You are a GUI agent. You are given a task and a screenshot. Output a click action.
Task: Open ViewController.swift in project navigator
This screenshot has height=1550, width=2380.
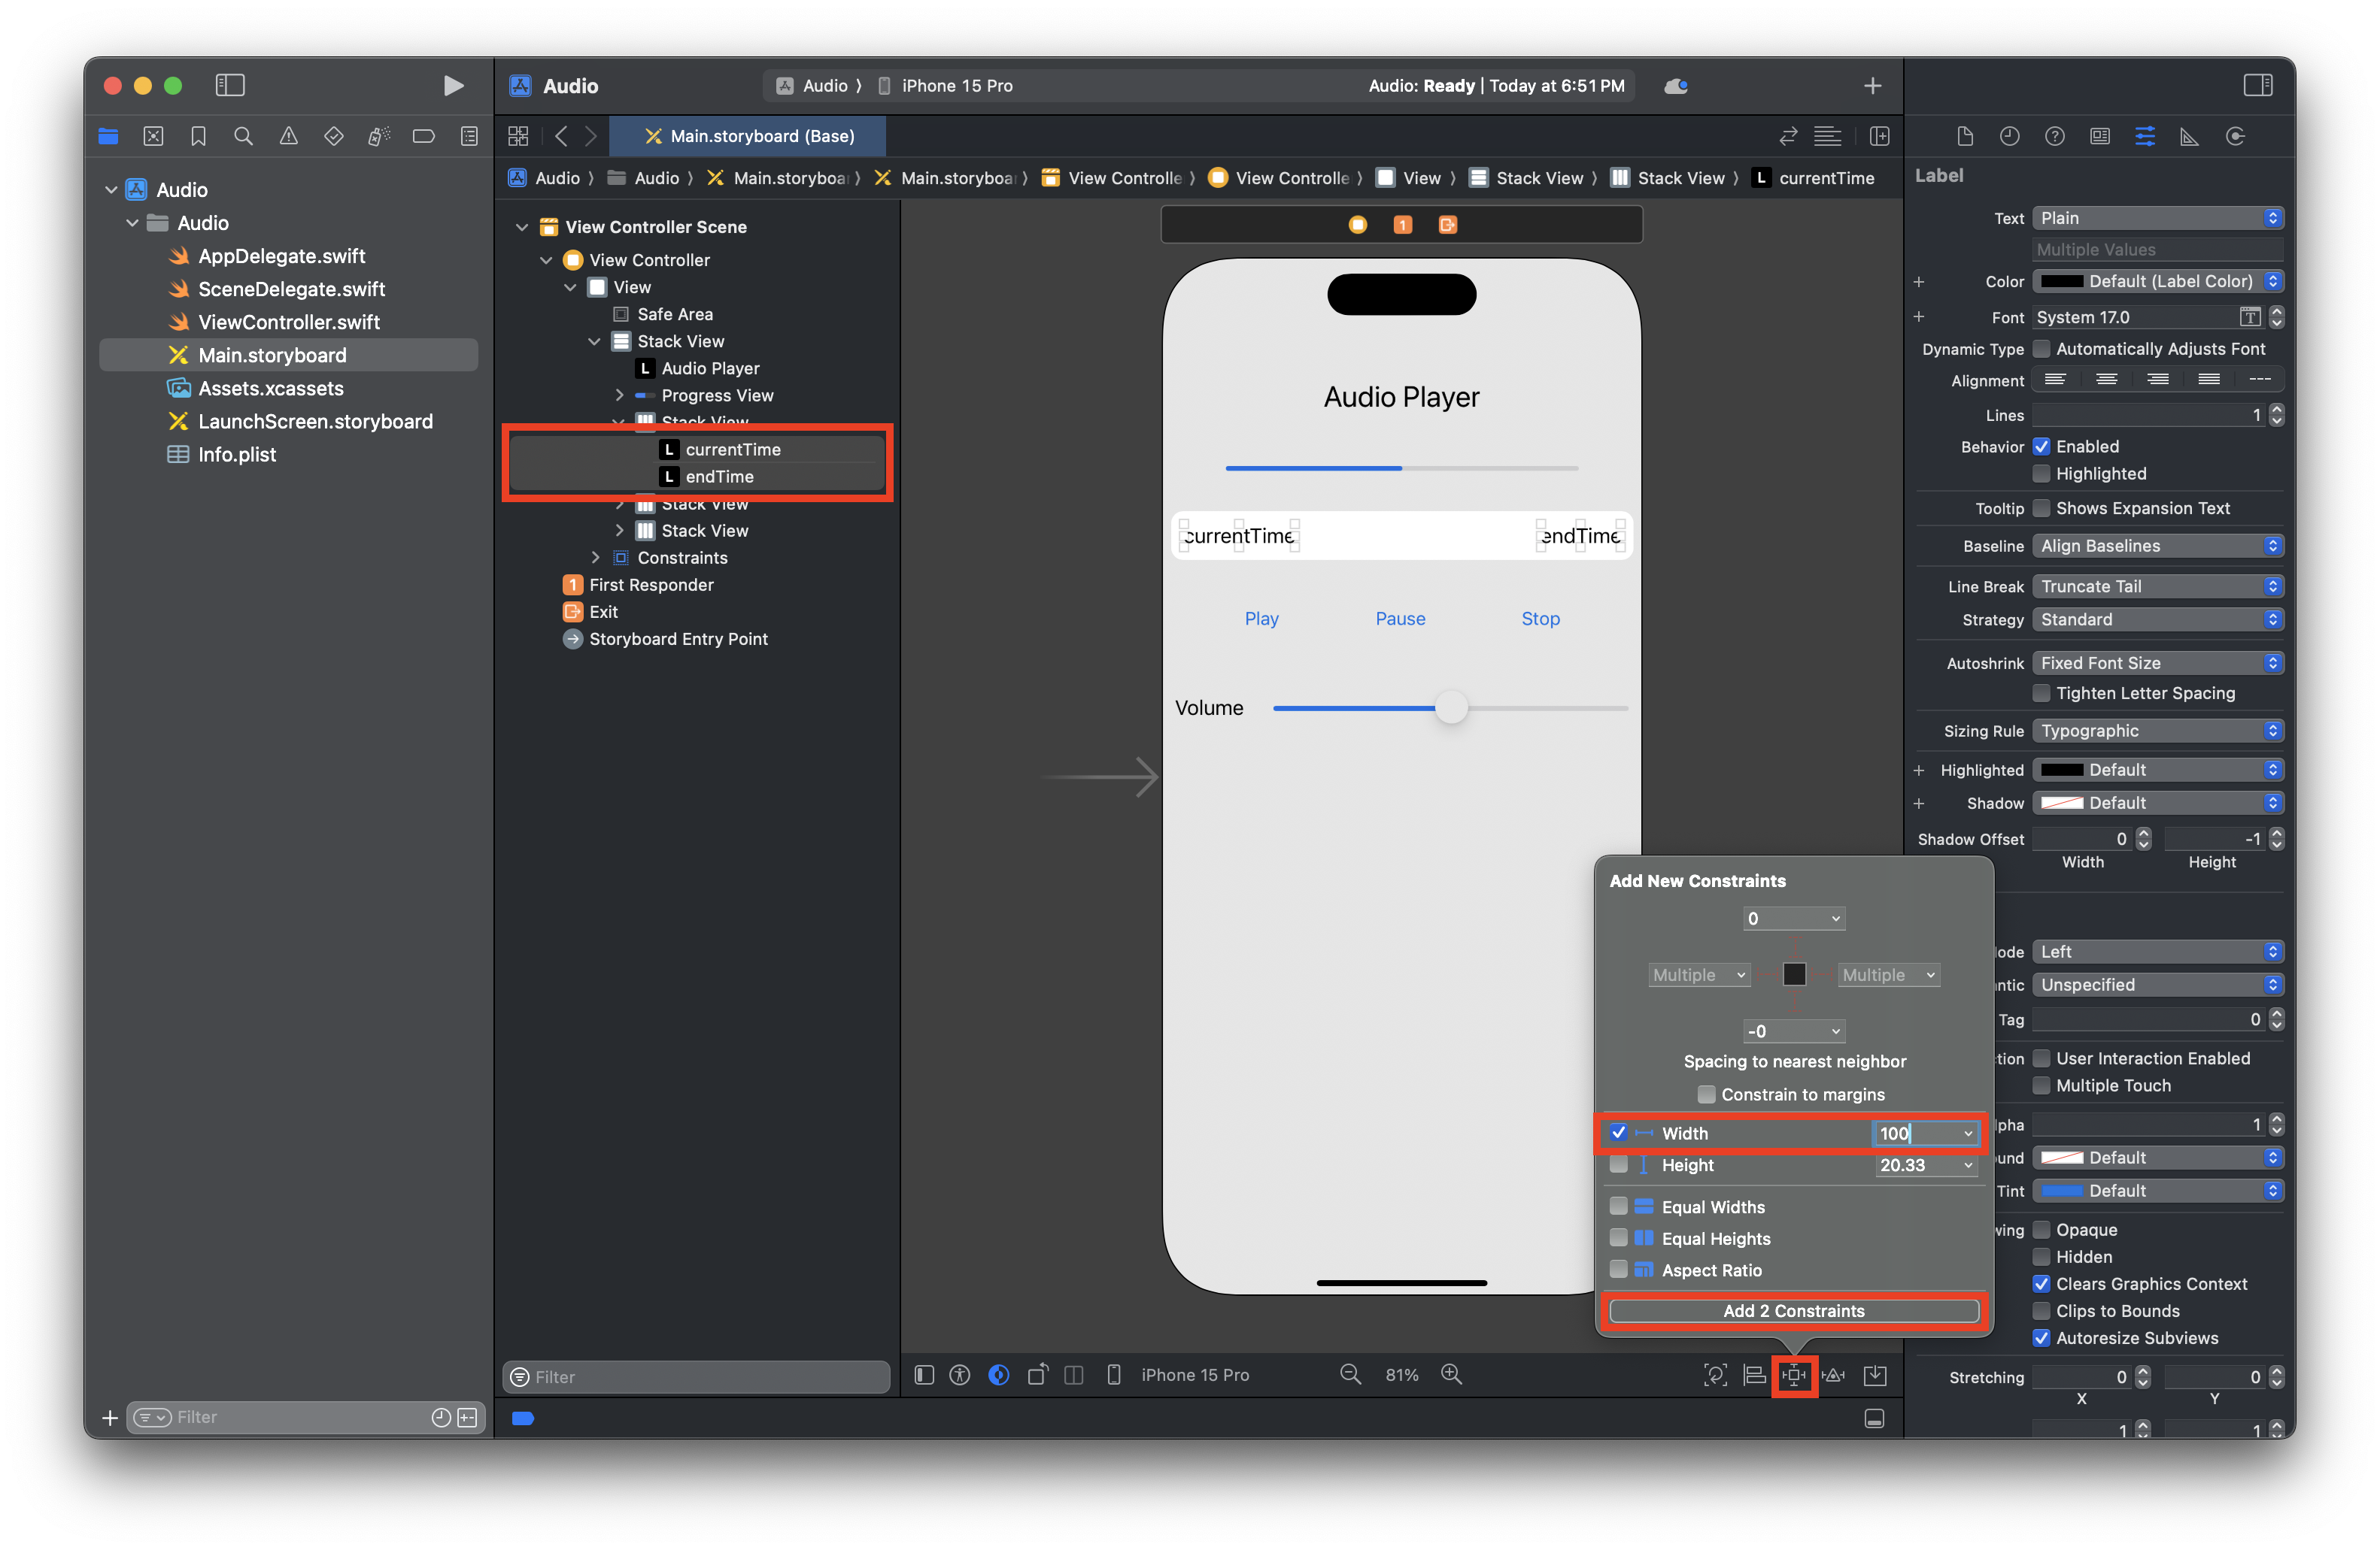[x=288, y=322]
